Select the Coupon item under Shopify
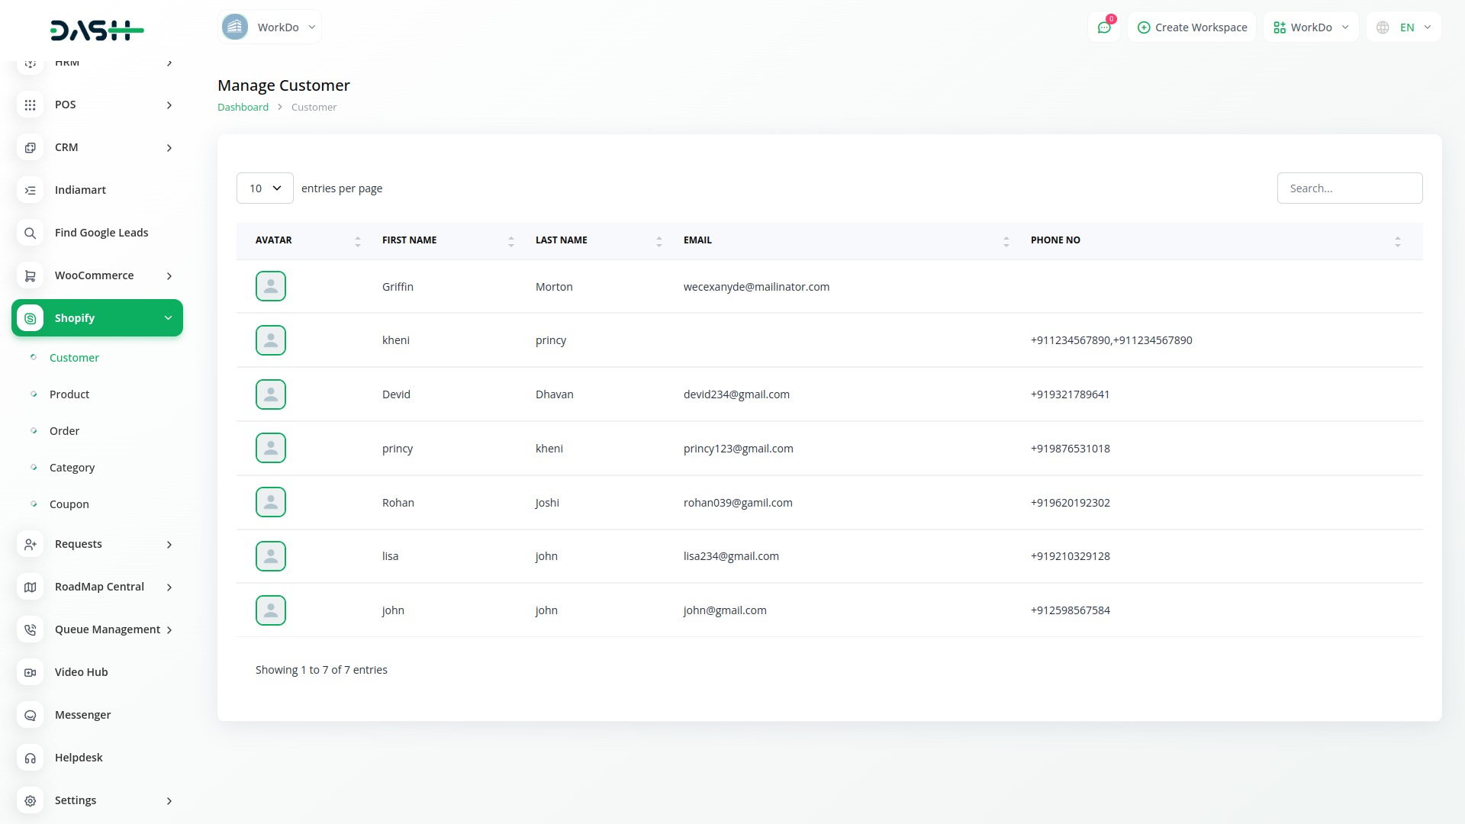The width and height of the screenshot is (1465, 824). [69, 504]
